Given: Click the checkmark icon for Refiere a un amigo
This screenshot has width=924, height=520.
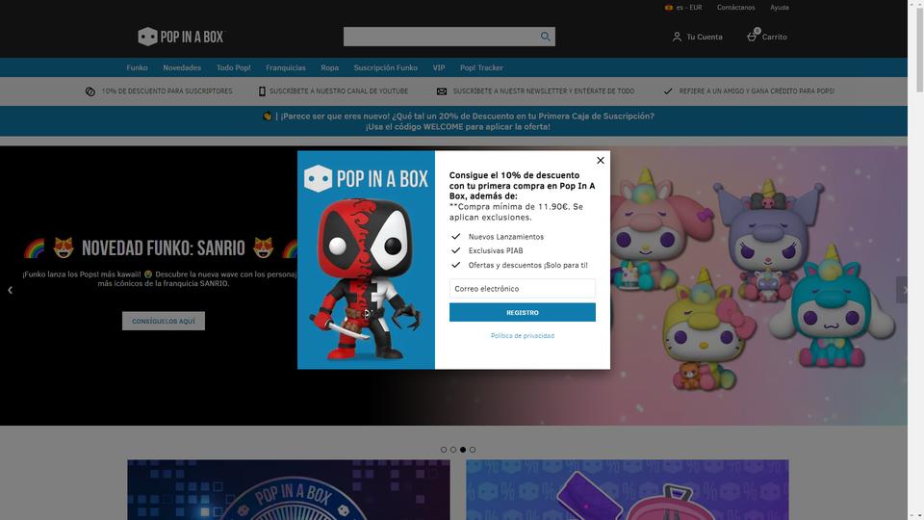Looking at the screenshot, I should click(x=668, y=91).
